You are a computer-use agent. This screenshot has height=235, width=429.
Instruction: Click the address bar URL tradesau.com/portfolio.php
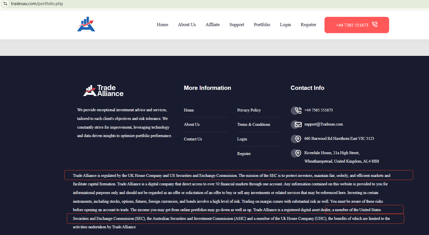37,4
